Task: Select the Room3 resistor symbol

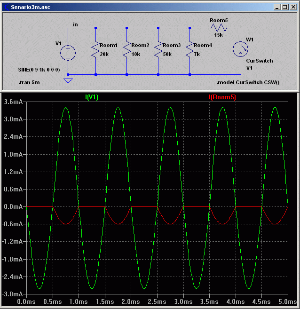Action: [x=158, y=49]
